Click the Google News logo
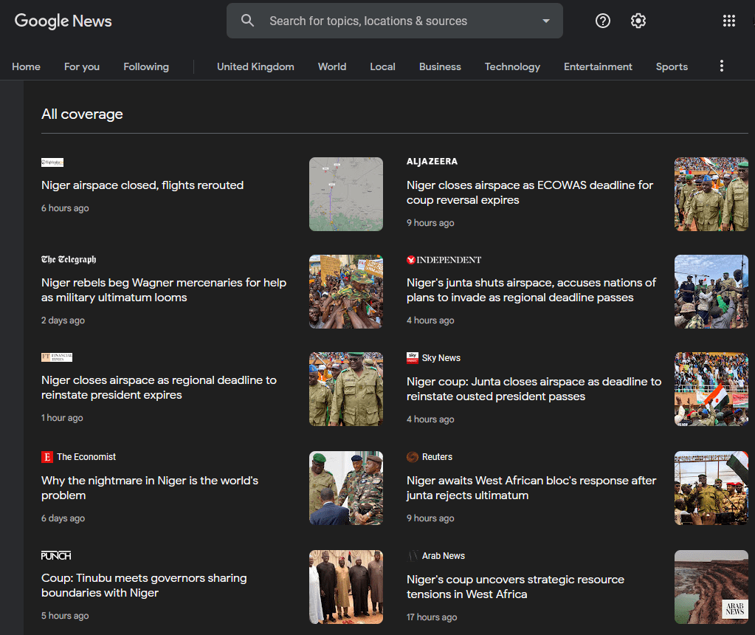The image size is (755, 635). point(63,21)
